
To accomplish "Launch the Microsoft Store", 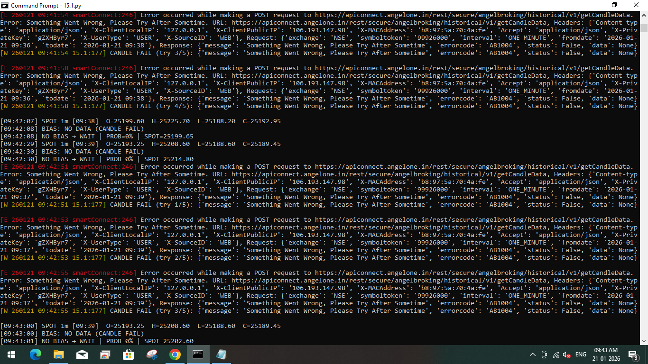I will click(128, 354).
